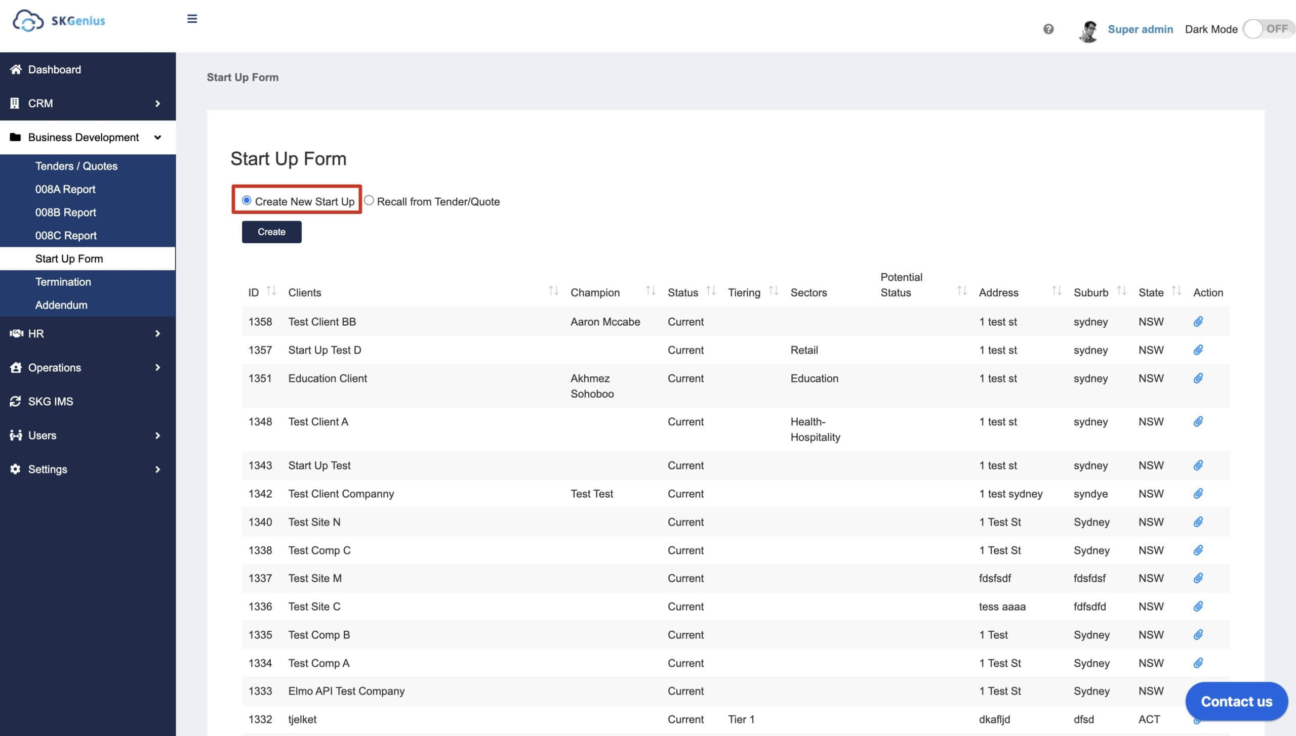Image resolution: width=1296 pixels, height=736 pixels.
Task: Click the Contact us button
Action: 1236,701
